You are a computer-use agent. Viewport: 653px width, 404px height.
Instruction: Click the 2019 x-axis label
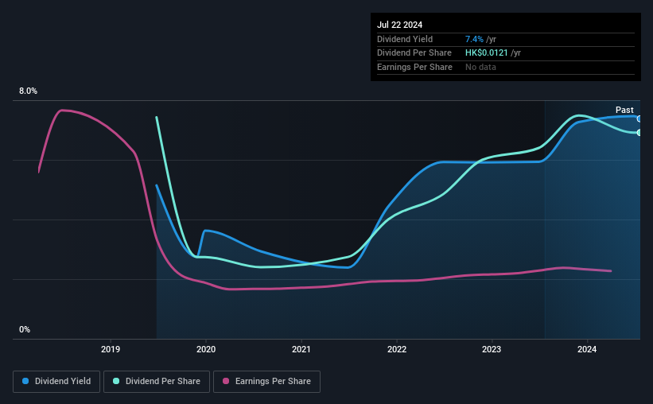click(111, 349)
